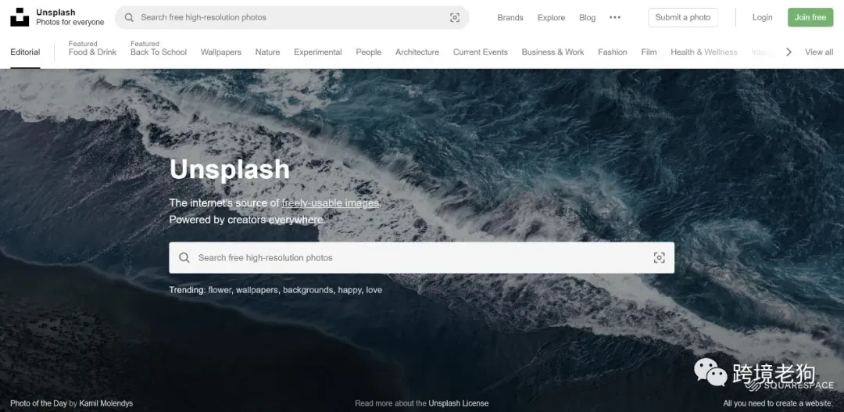Click trending term happy
The height and width of the screenshot is (412, 844).
(349, 290)
